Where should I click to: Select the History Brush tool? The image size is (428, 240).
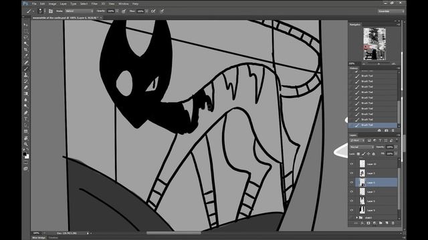click(25, 81)
